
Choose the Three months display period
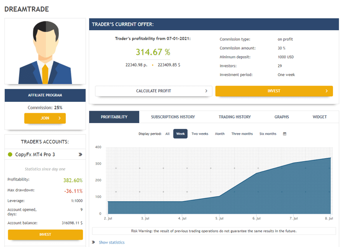242,134
